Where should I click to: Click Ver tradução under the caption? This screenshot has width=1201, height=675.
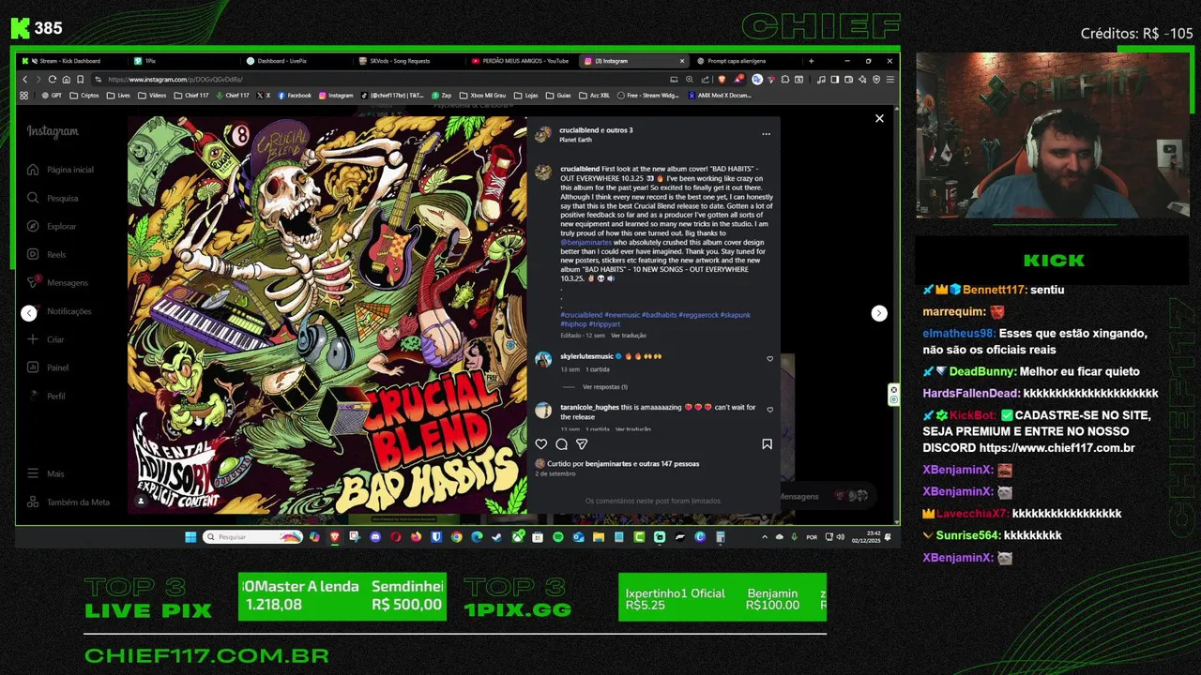point(629,335)
